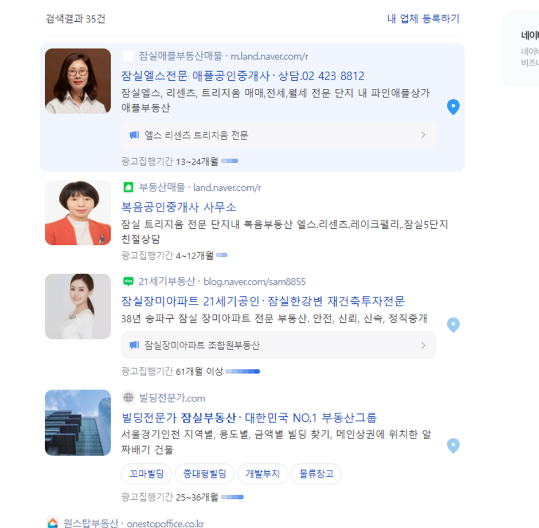Click the 내 업체 등록하기 link
Viewport: 539px width, 528px height.
423,18
